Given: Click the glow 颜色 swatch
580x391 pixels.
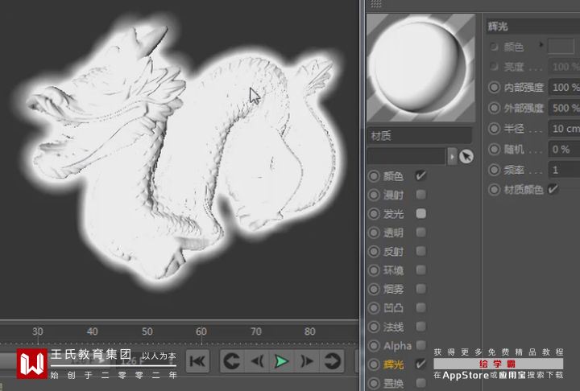Looking at the screenshot, I should 561,46.
